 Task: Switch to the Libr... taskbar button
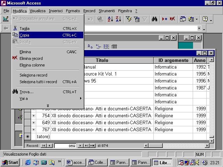pyautogui.click(x=162, y=162)
